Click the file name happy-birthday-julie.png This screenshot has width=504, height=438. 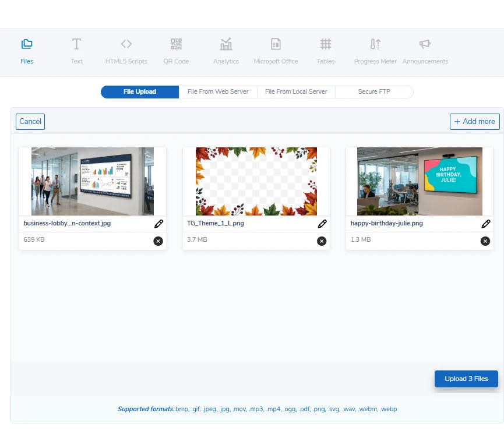click(387, 223)
